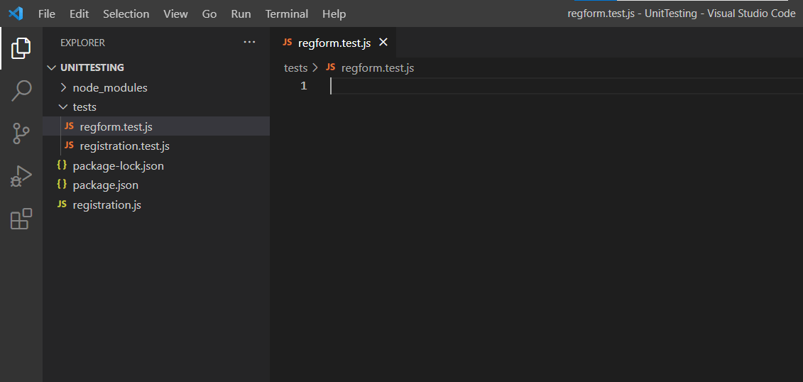803x382 pixels.
Task: Open the Run and Debug icon
Action: [21, 176]
